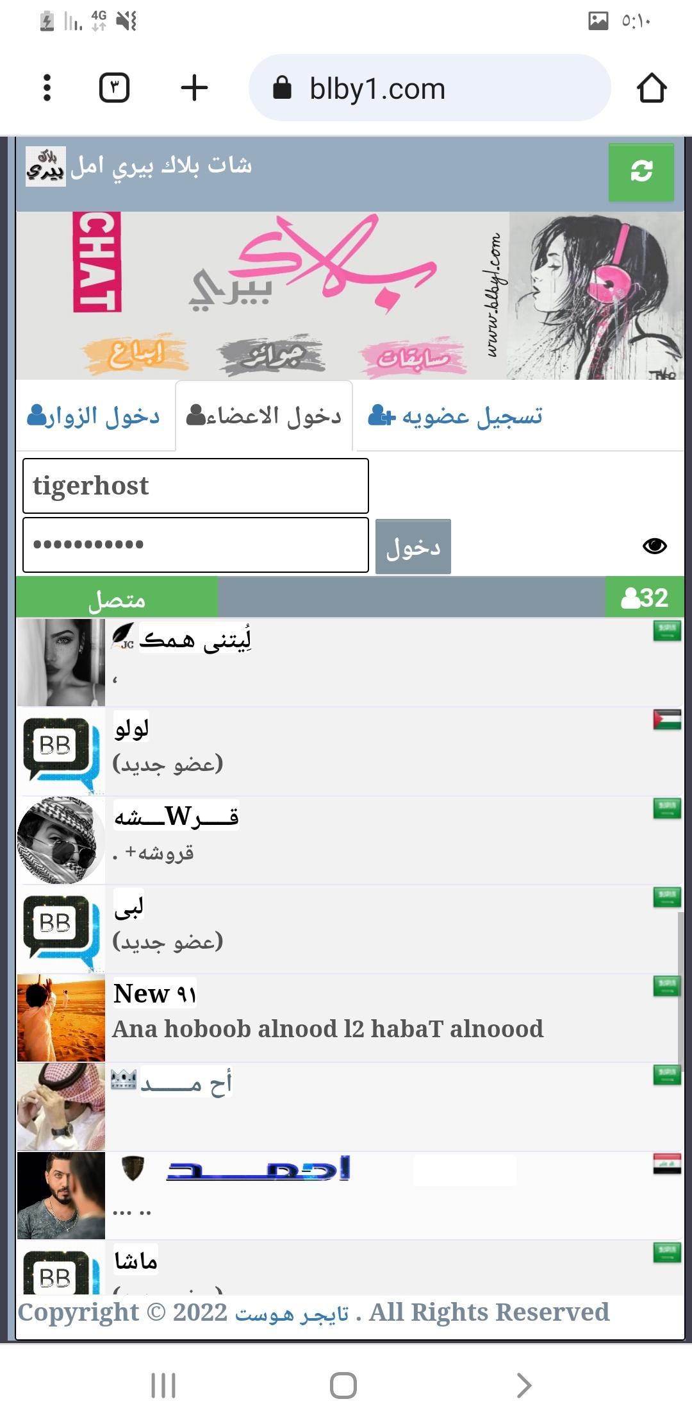Tap the green refresh icon button
This screenshot has width=692, height=1424.
[x=641, y=172]
